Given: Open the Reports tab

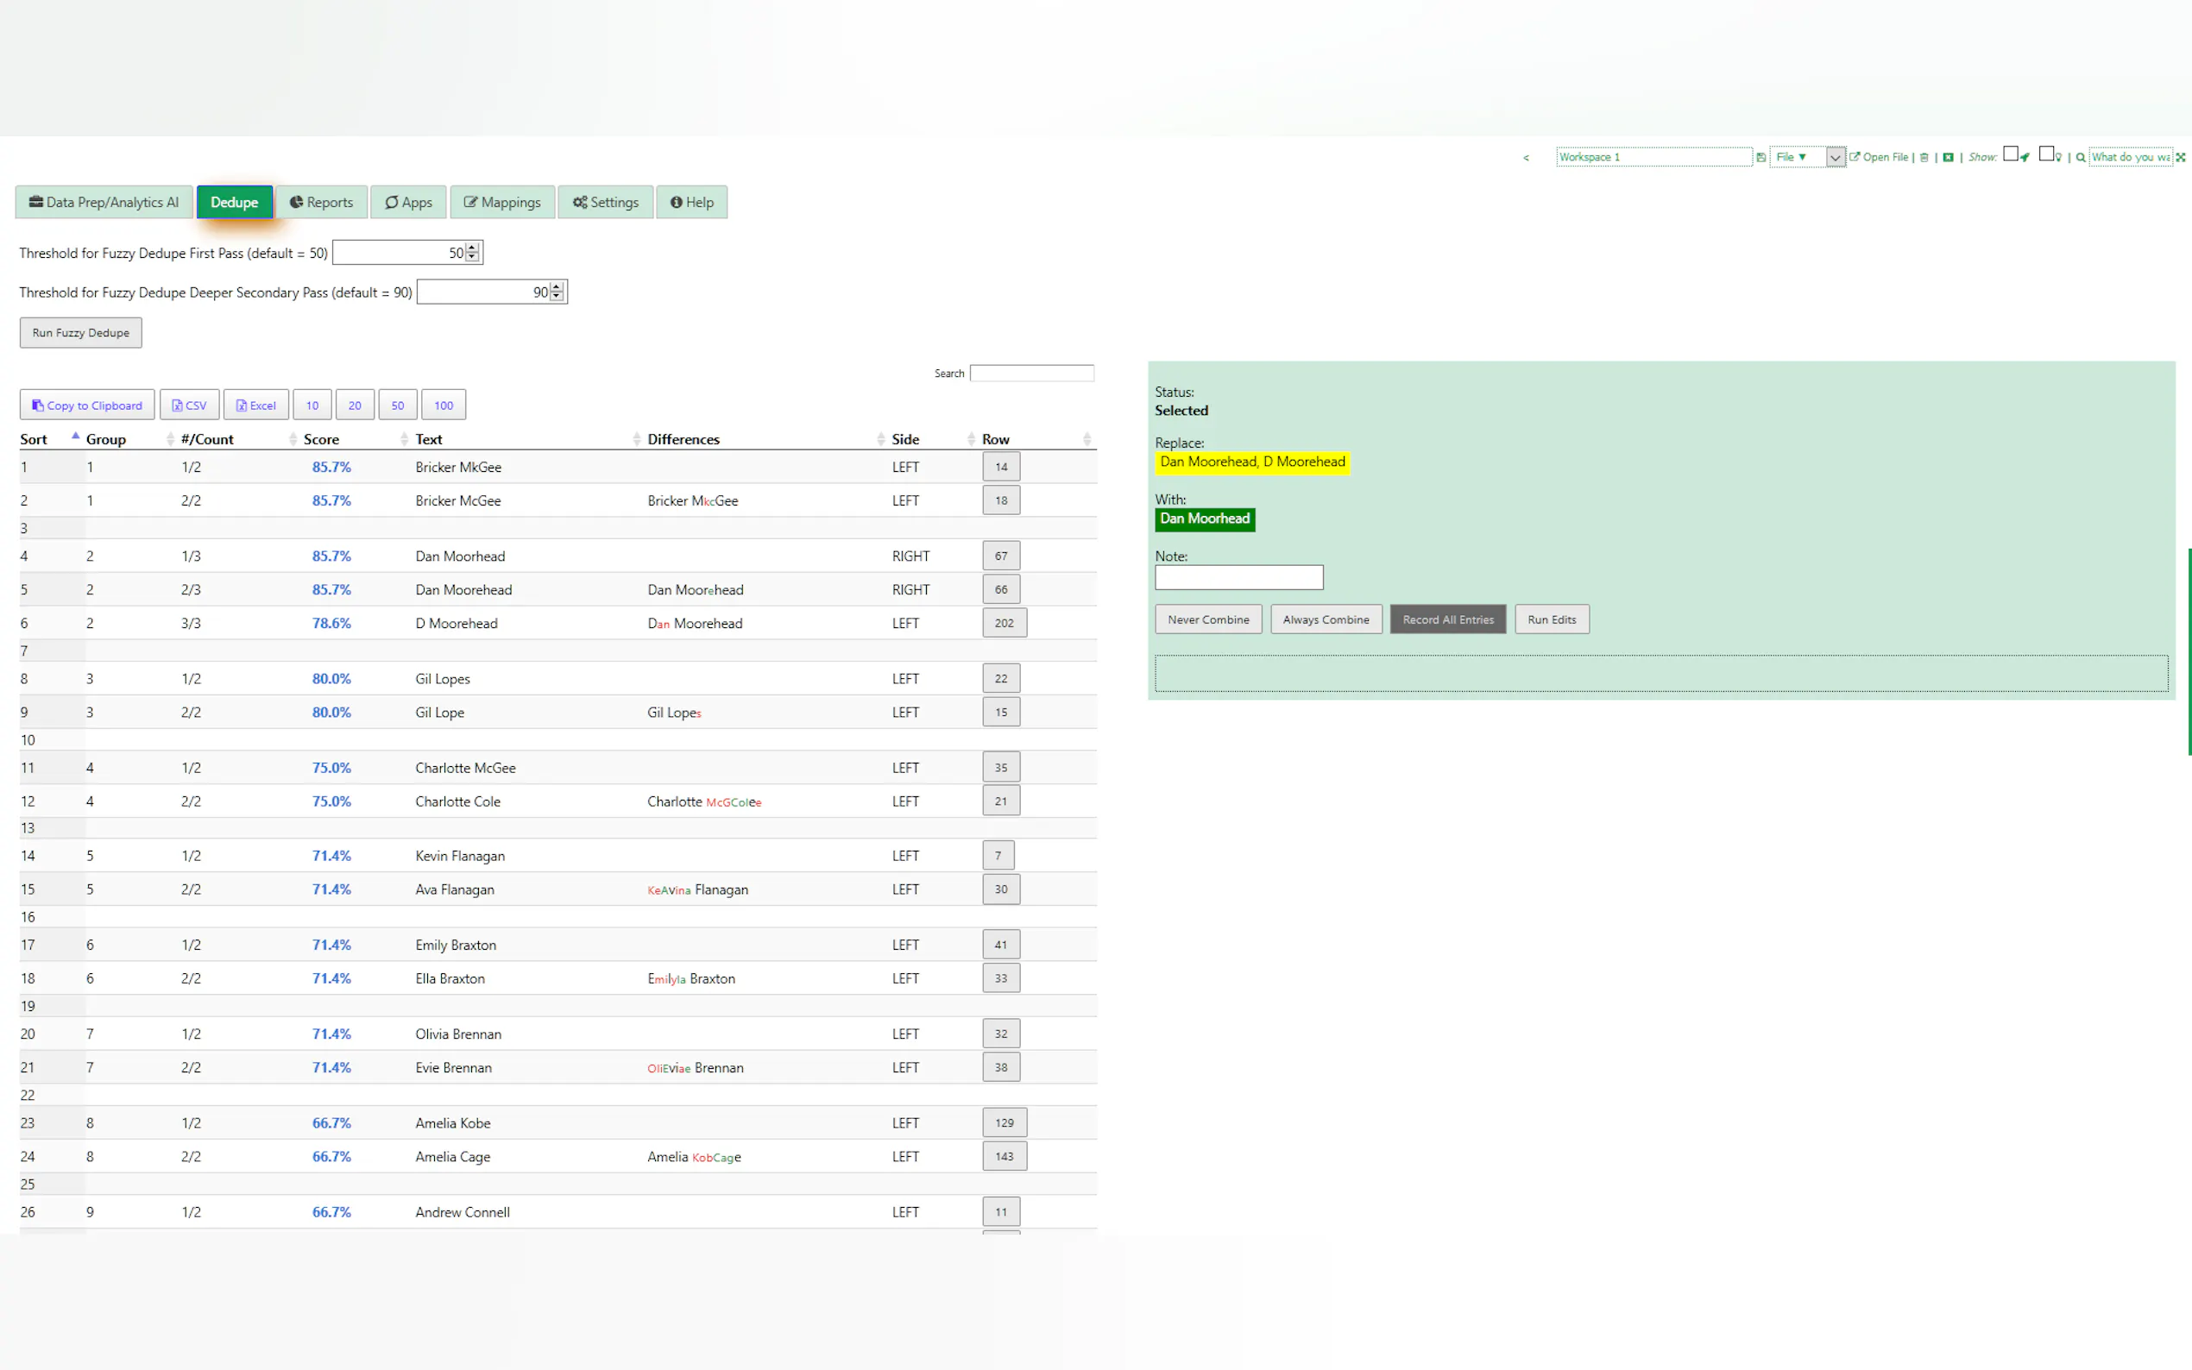Looking at the screenshot, I should [x=322, y=202].
